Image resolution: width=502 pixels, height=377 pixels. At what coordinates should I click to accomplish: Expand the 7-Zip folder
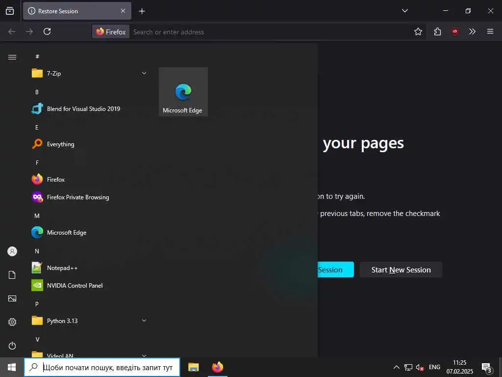click(90, 74)
